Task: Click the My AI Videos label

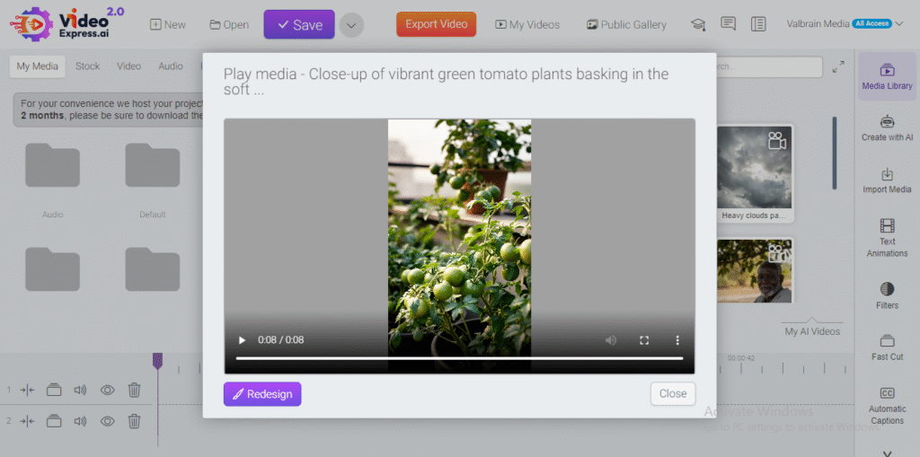Action: (812, 331)
